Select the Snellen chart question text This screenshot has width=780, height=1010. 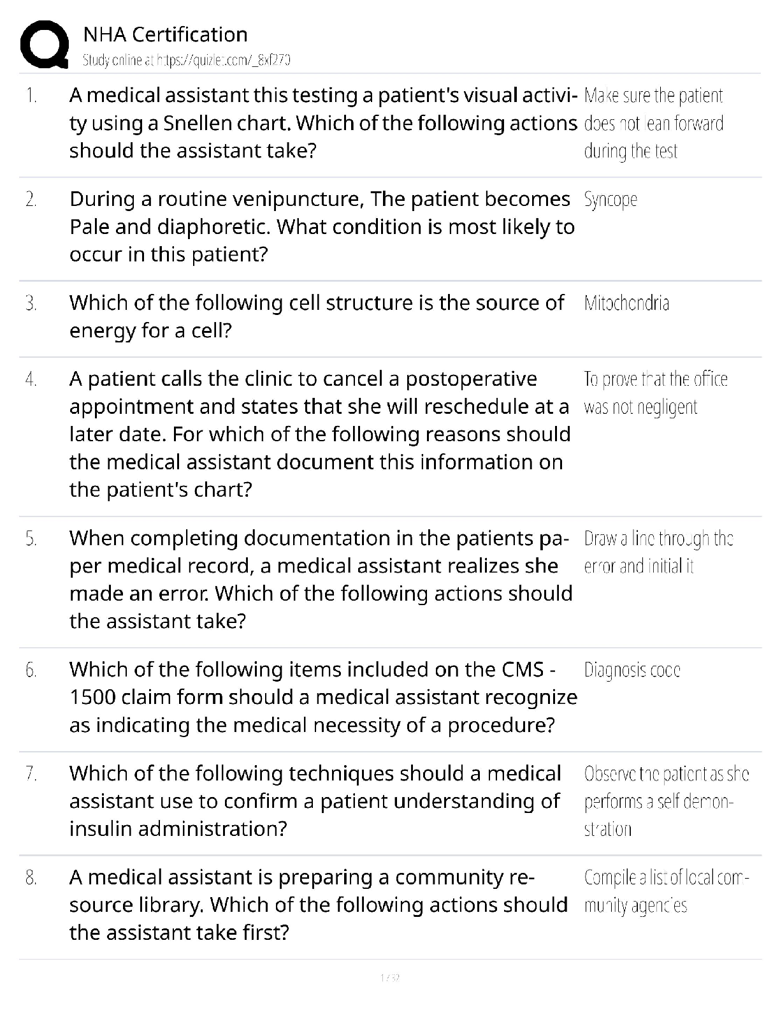322,123
